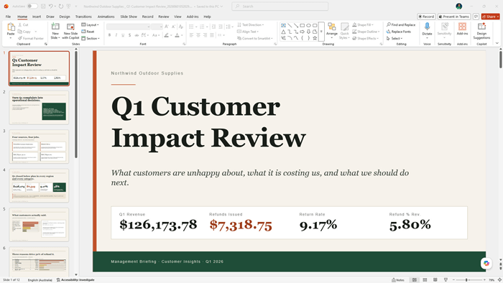Open the Comments pane icon

pyautogui.click(x=476, y=17)
